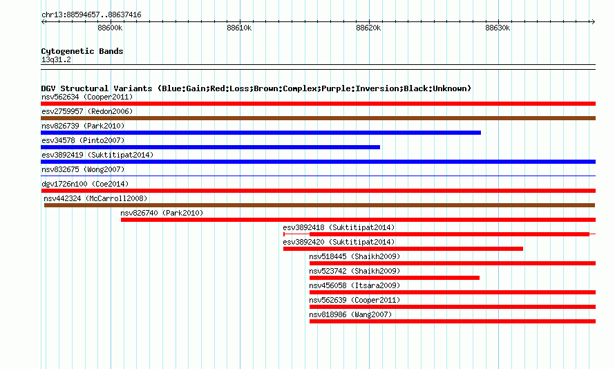Click the nsv826739 (Park2010) label
The height and width of the screenshot is (369, 615).
(x=83, y=126)
